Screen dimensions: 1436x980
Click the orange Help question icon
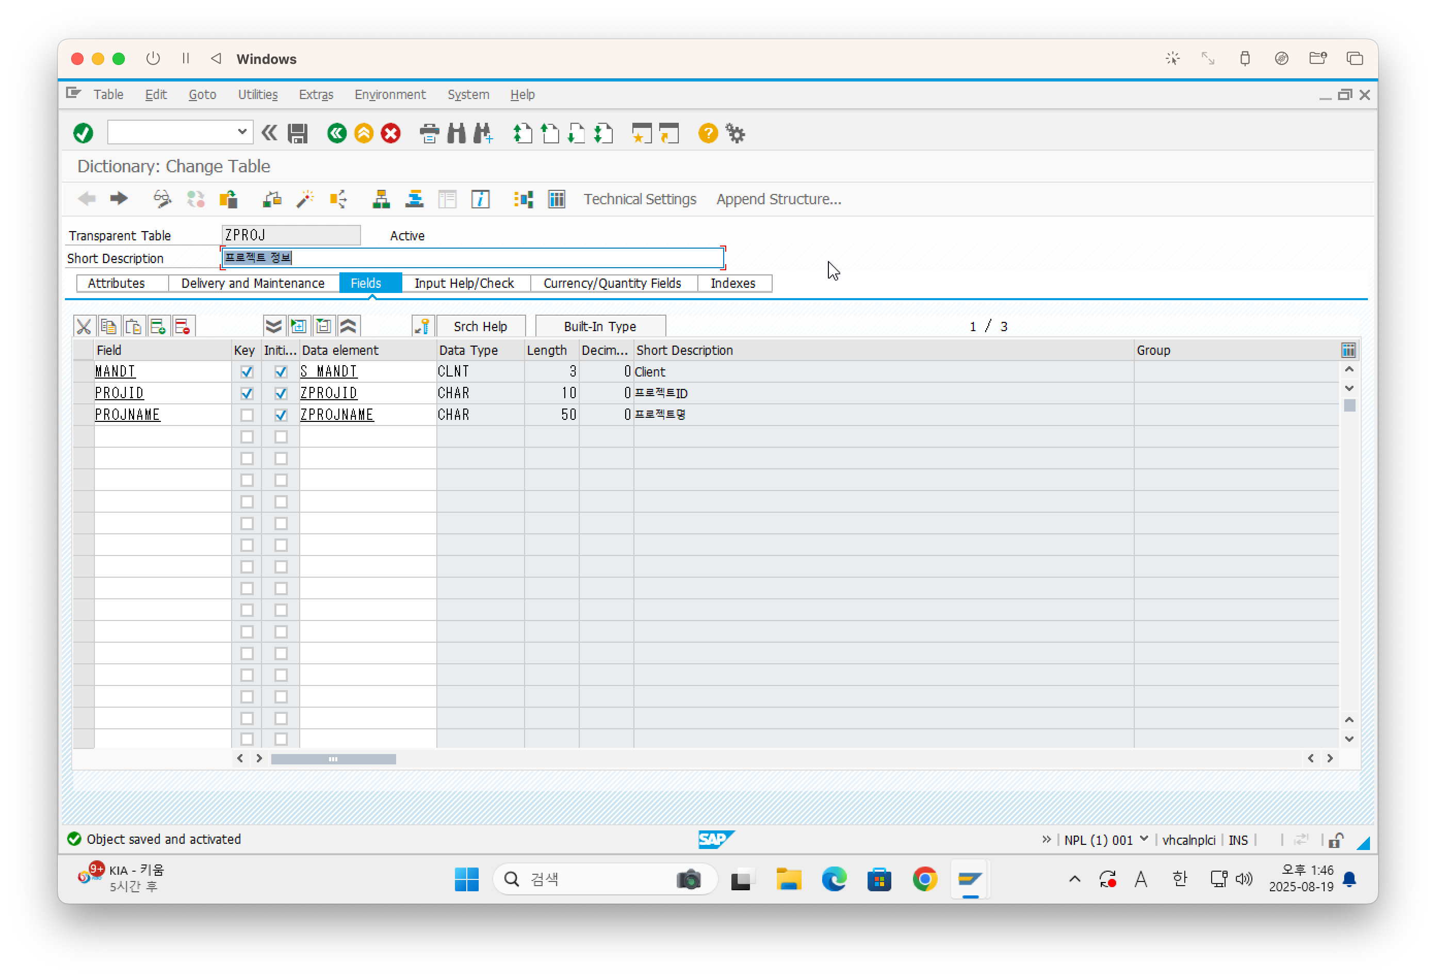coord(708,133)
